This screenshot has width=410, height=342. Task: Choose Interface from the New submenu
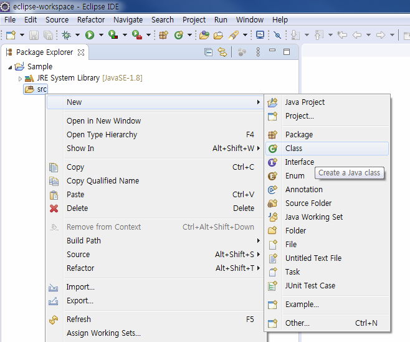tap(327, 162)
